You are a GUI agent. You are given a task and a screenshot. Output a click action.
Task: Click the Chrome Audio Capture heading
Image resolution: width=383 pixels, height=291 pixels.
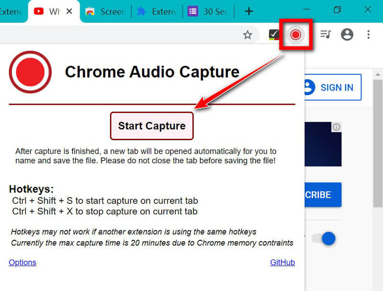(152, 72)
